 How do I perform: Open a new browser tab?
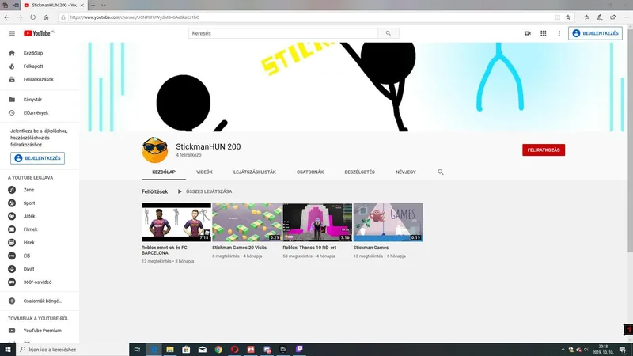click(x=93, y=6)
